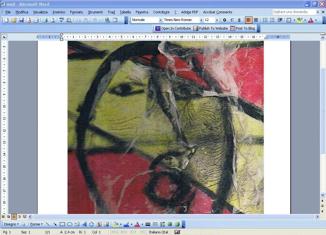This screenshot has height=235, width=326.
Task: Insert WordArt from the drawing toolbar
Action: click(x=84, y=224)
